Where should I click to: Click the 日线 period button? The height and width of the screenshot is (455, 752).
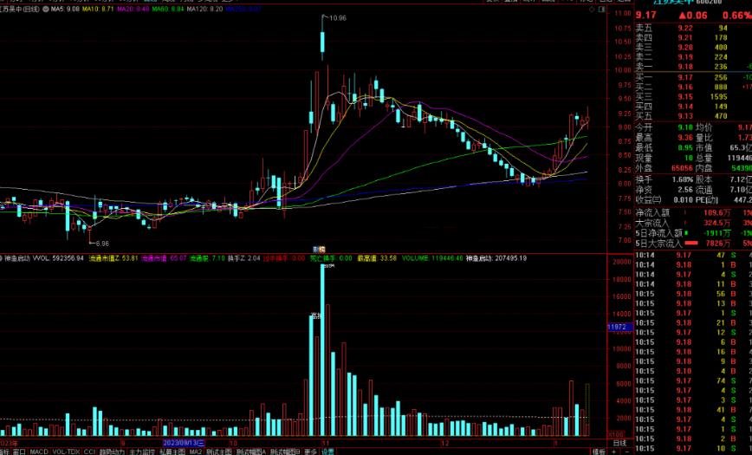point(620,443)
